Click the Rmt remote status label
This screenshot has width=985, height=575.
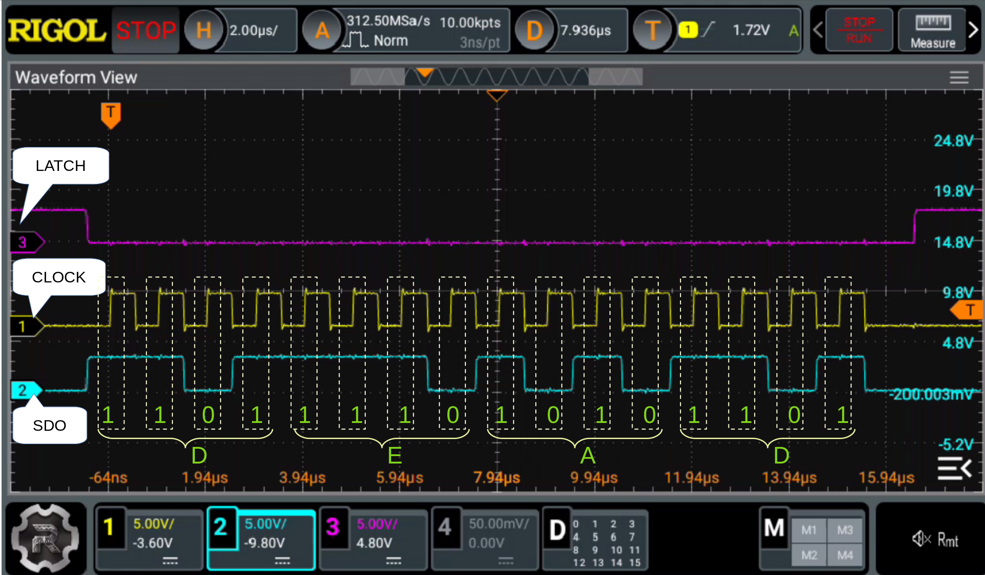948,540
